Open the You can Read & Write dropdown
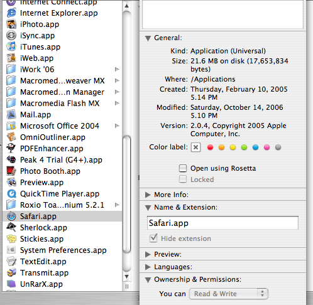Screen dimensions: 313x305 pyautogui.click(x=229, y=294)
